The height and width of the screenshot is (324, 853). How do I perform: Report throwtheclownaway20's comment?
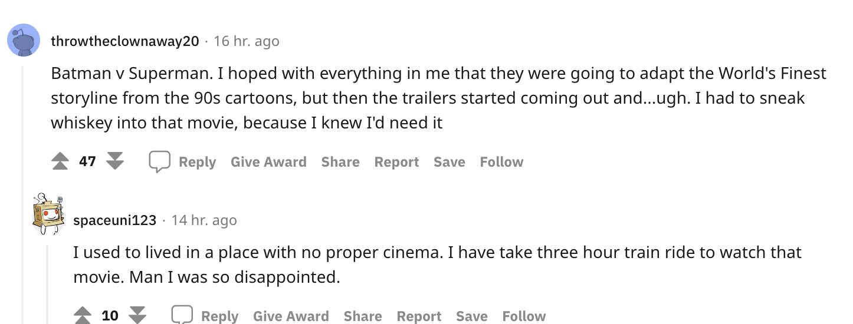[396, 162]
